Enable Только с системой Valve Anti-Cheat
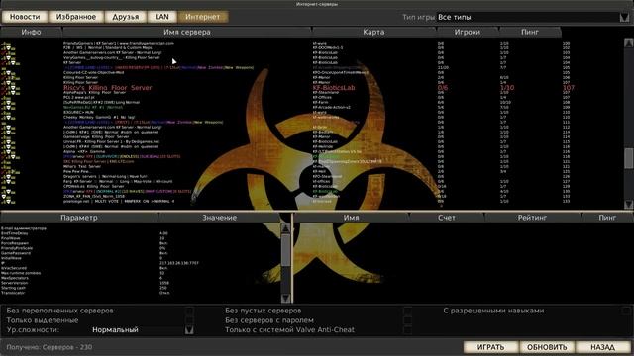This screenshot has height=356, width=634. pos(407,330)
